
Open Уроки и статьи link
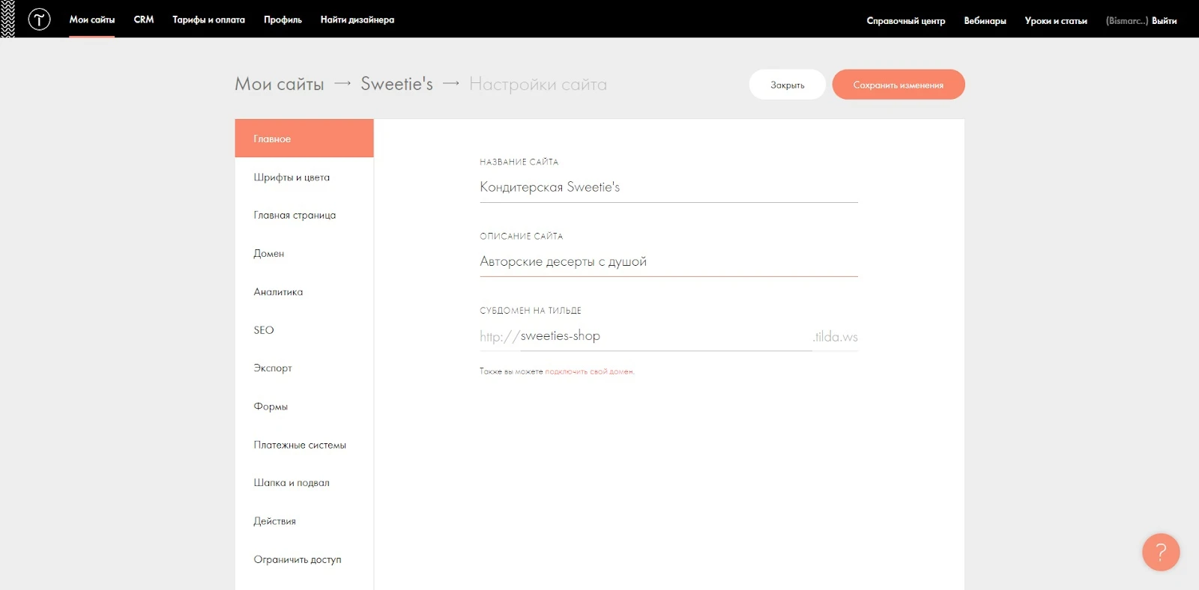click(1056, 21)
